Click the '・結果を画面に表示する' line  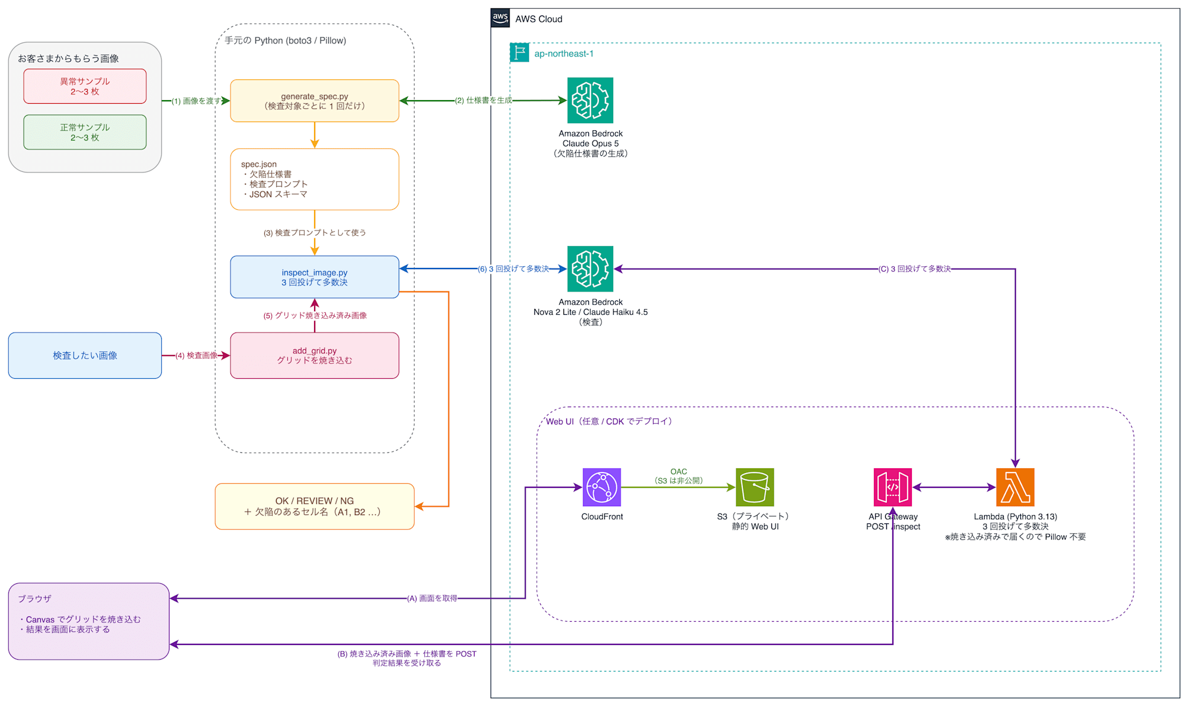tap(64, 629)
